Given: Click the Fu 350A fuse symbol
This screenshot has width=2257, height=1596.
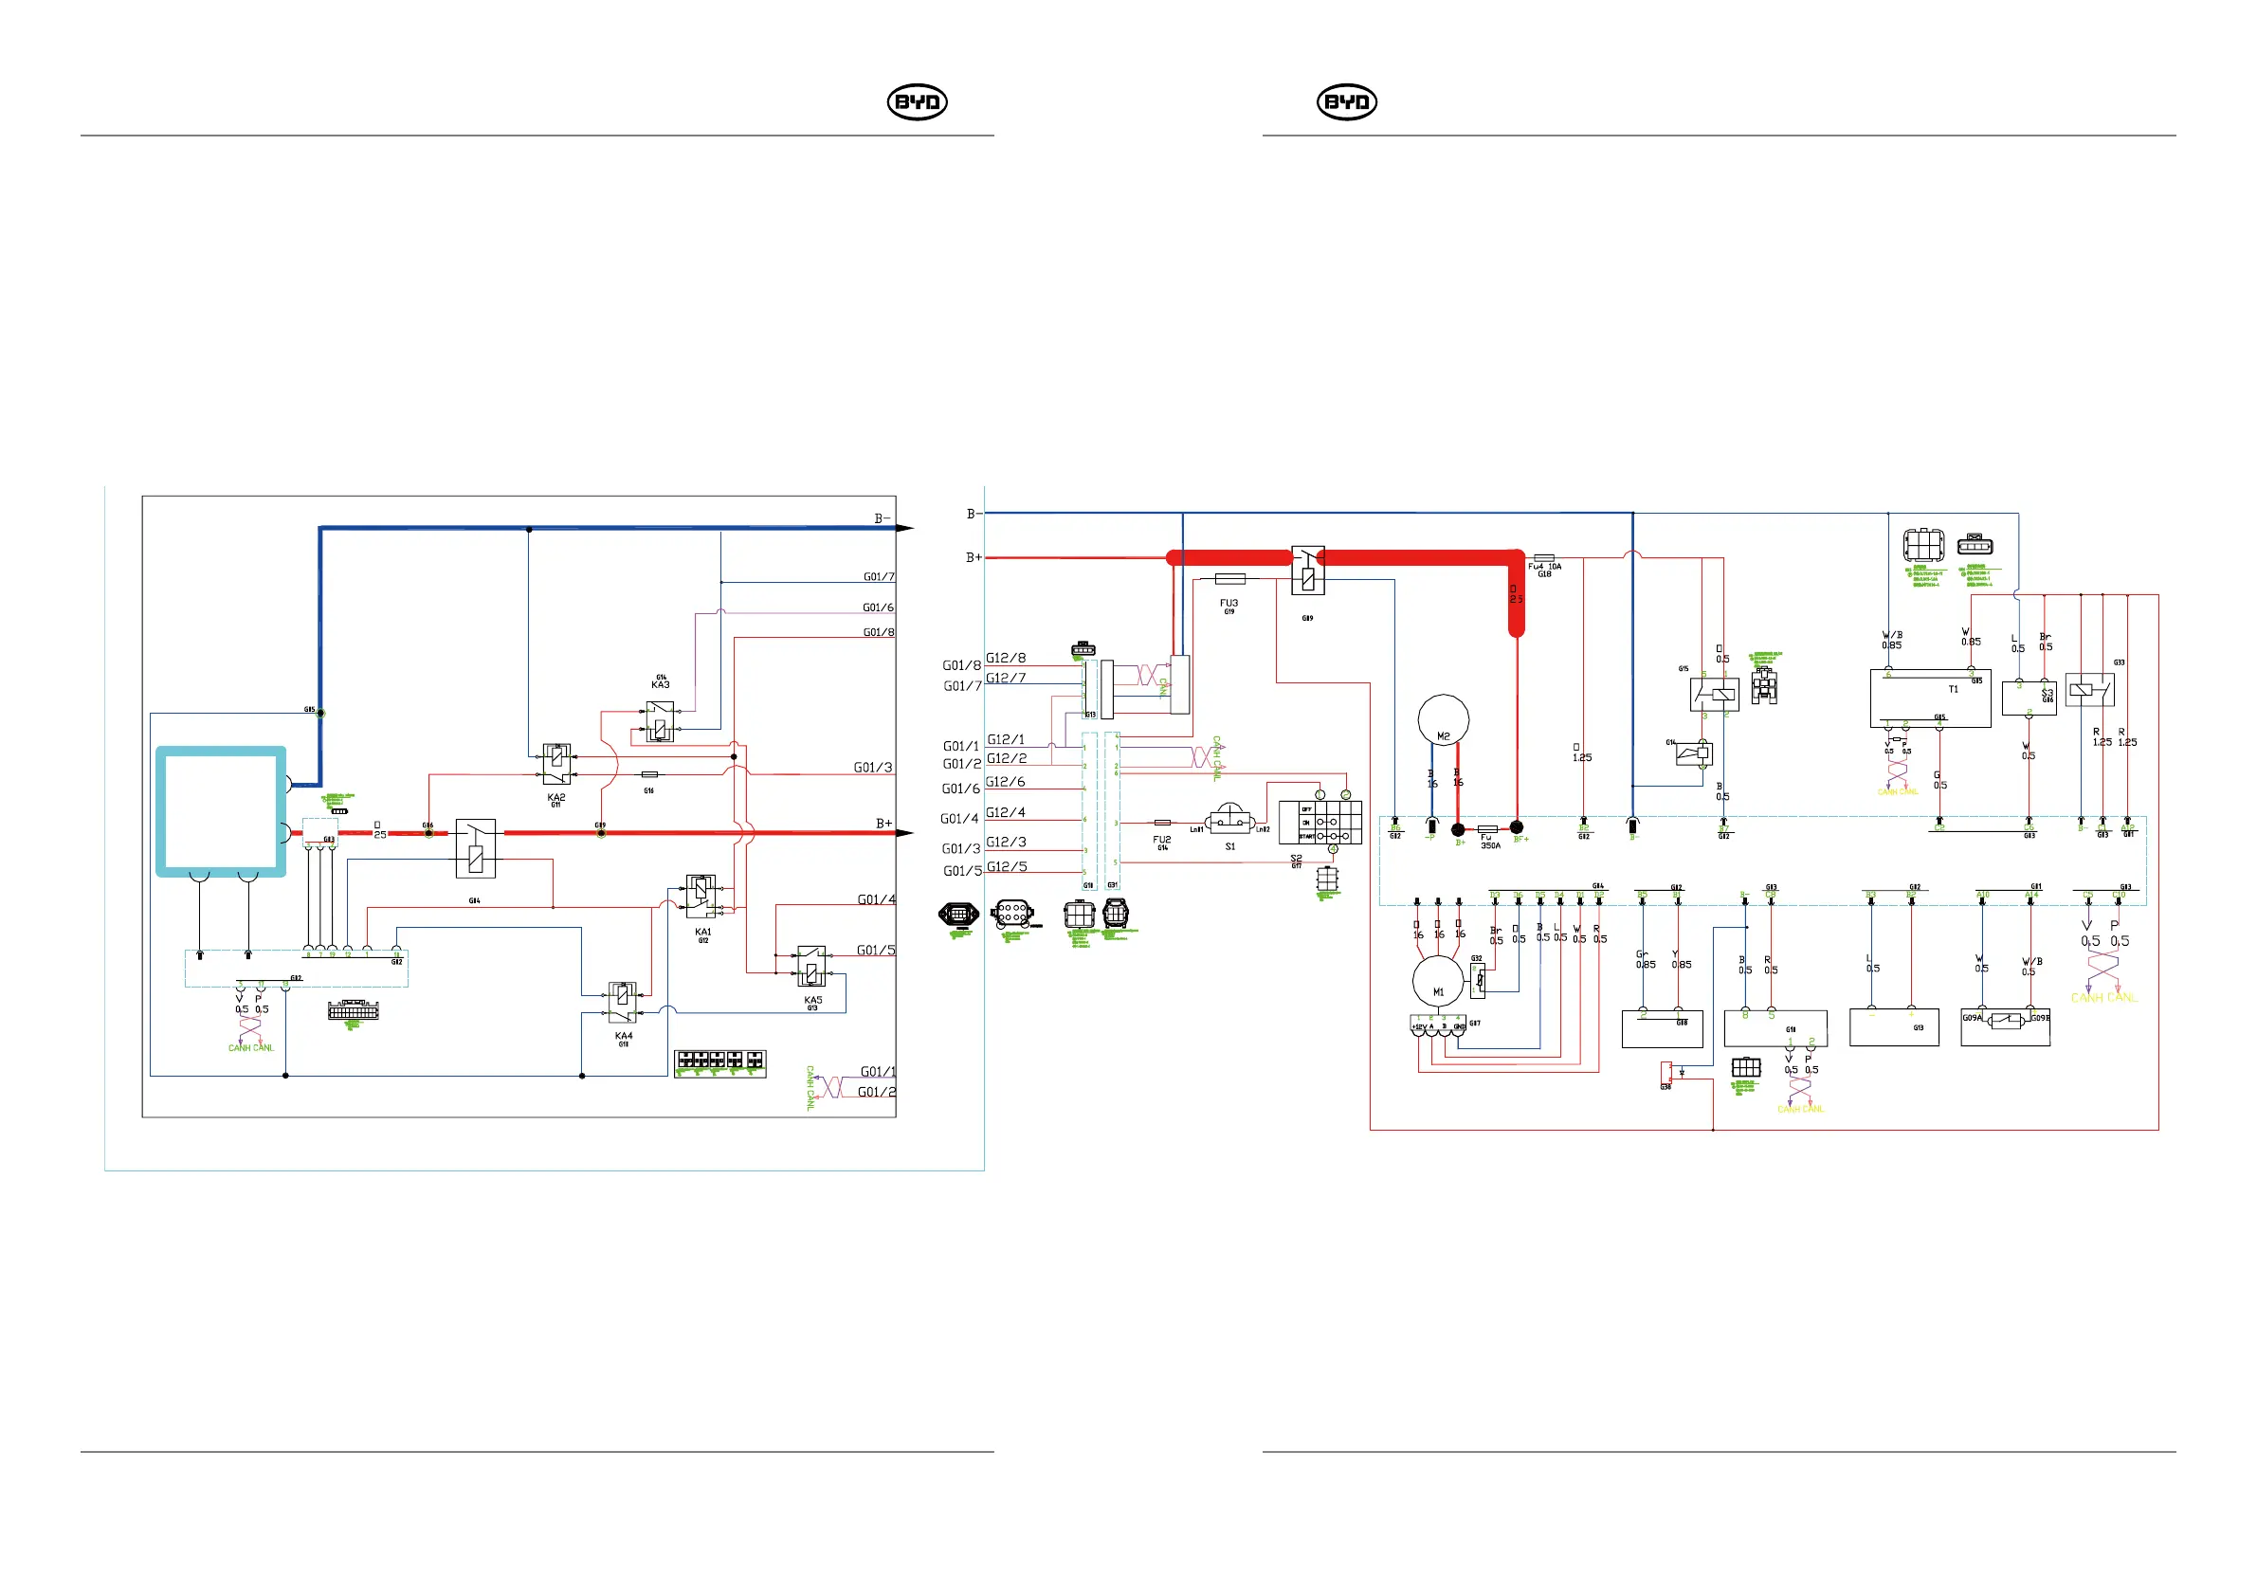Looking at the screenshot, I should (x=1488, y=829).
